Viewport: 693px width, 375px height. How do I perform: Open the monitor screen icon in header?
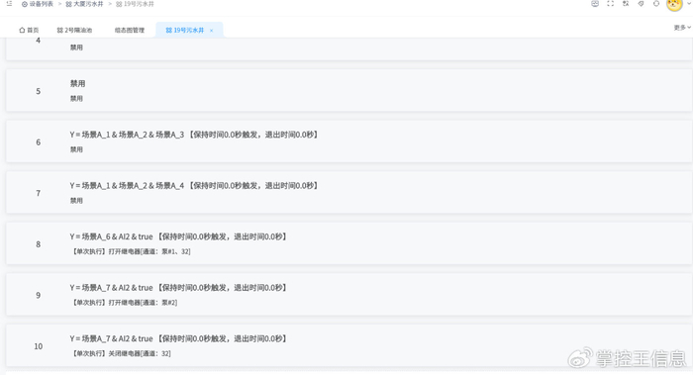595,4
